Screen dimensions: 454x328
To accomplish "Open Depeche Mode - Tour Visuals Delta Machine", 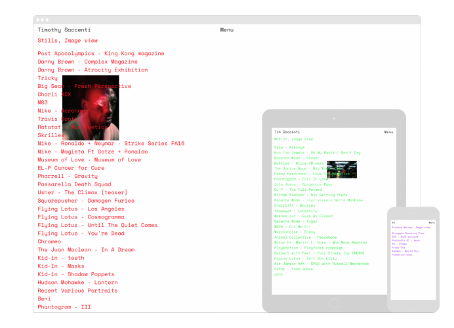I will tap(318, 200).
